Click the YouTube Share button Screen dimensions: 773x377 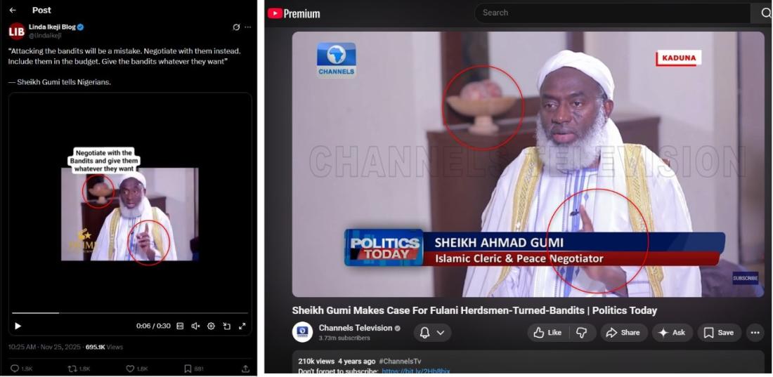[623, 333]
